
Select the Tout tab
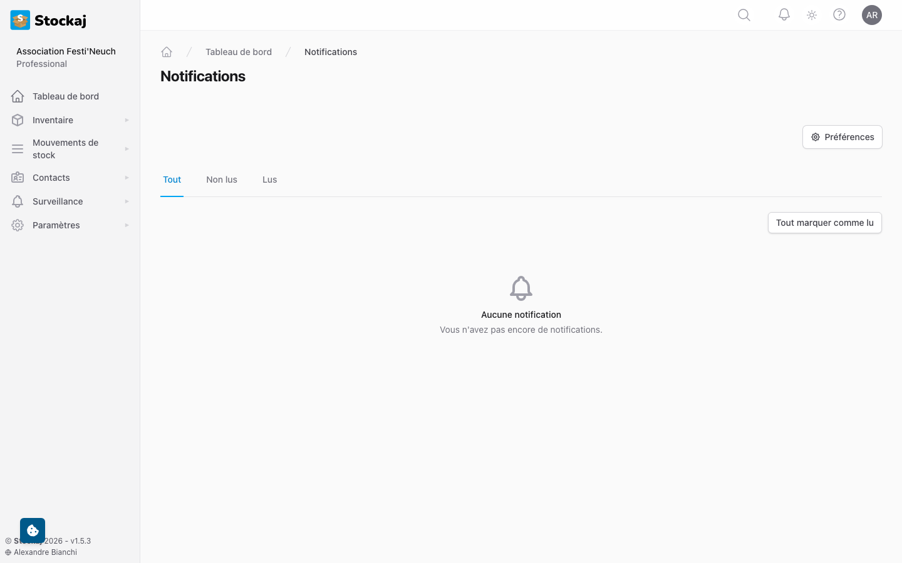(172, 180)
